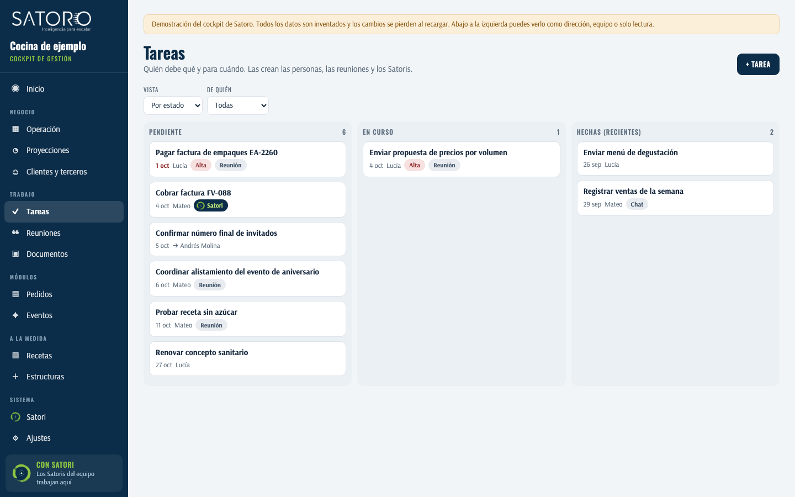Viewport: 795px width, 497px height.
Task: Click the EN CURSO column header
Action: [378, 132]
